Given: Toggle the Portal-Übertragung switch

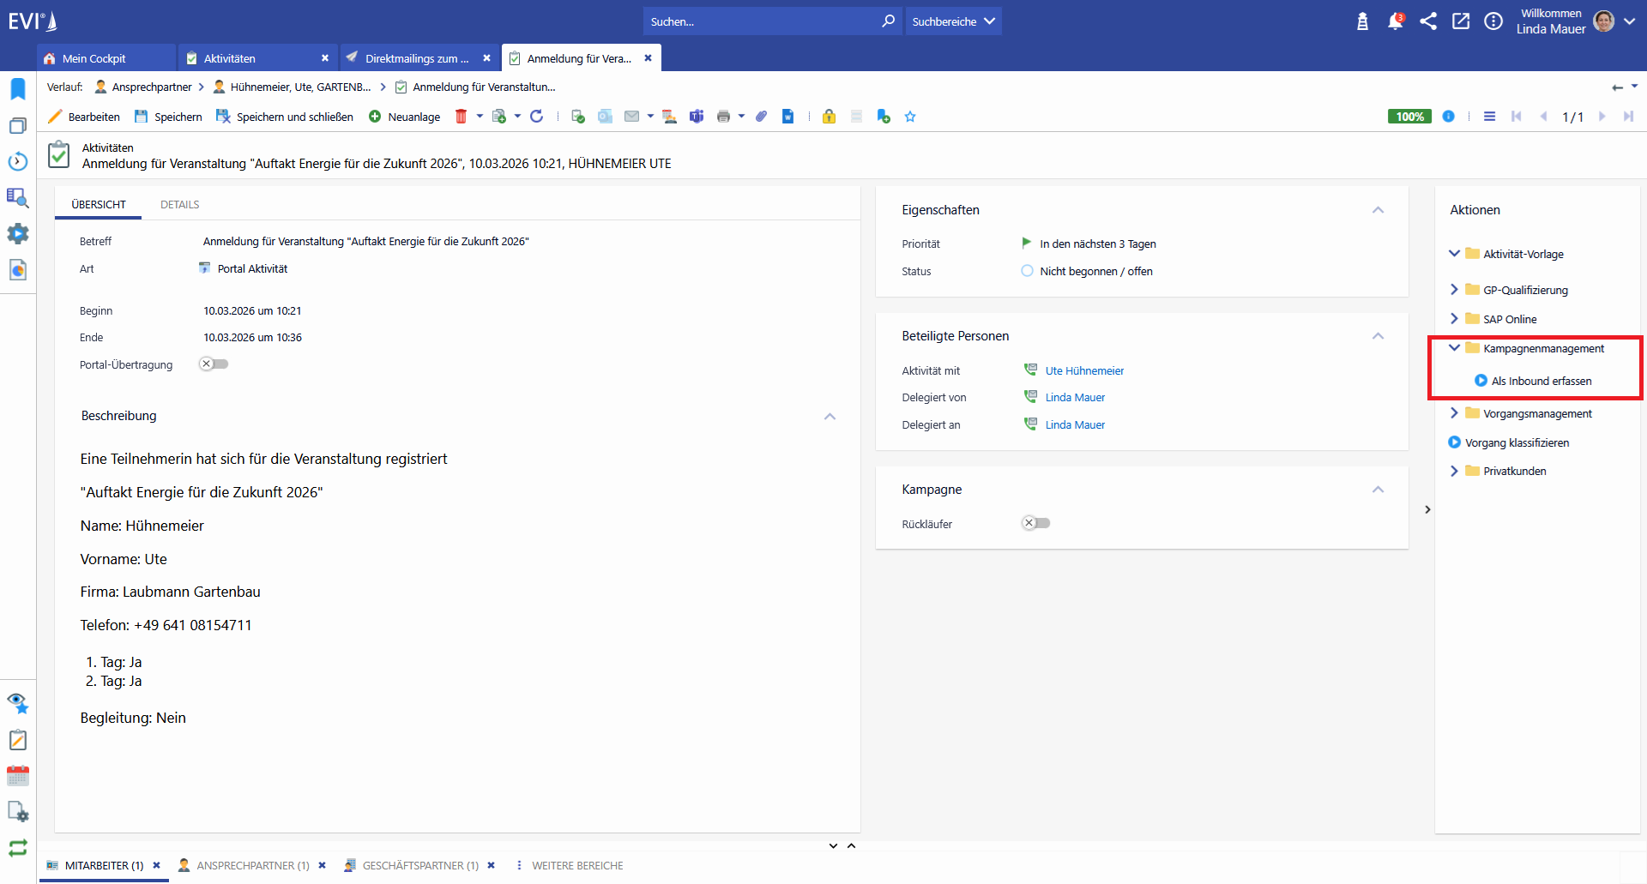Looking at the screenshot, I should click(214, 364).
